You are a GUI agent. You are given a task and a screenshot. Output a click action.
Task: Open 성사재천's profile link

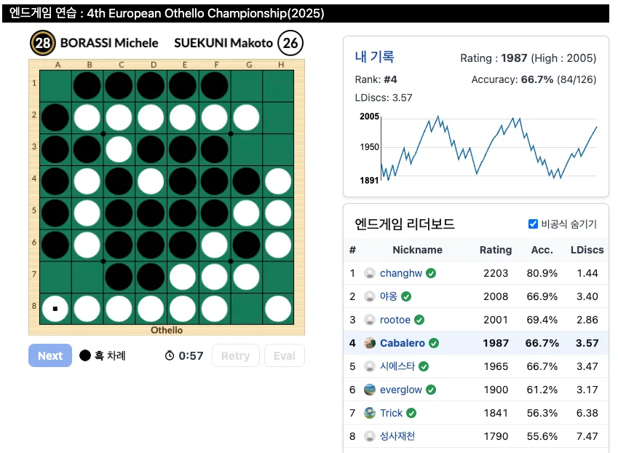tap(397, 436)
